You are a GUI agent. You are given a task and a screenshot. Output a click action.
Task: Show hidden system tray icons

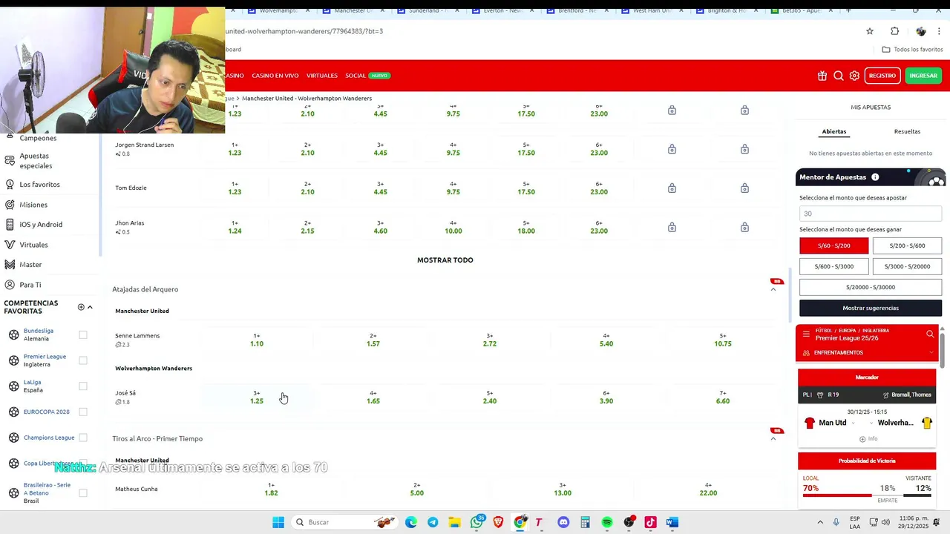[x=820, y=522]
